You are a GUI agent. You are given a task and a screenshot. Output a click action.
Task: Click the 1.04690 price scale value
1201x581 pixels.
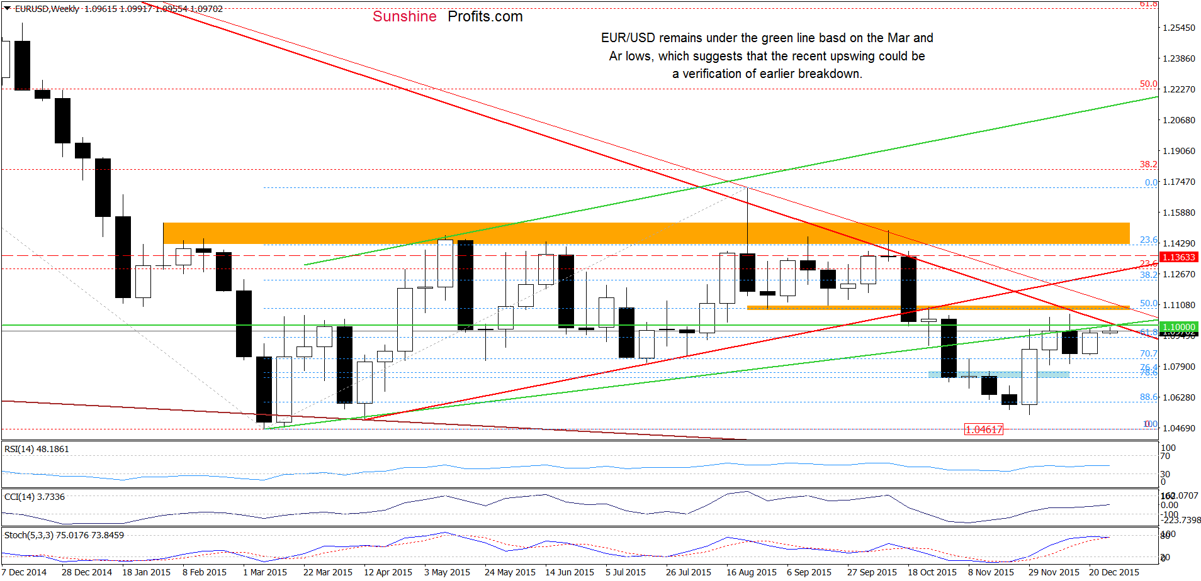[1179, 428]
